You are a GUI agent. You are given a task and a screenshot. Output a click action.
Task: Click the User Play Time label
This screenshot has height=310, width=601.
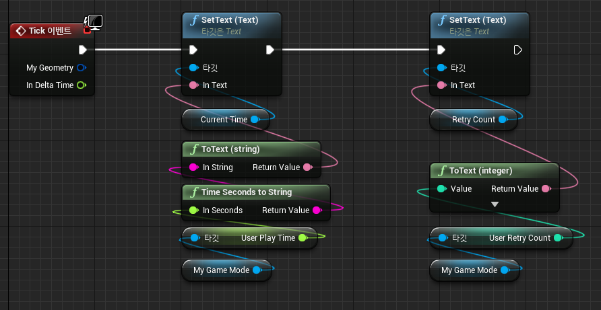pyautogui.click(x=268, y=237)
